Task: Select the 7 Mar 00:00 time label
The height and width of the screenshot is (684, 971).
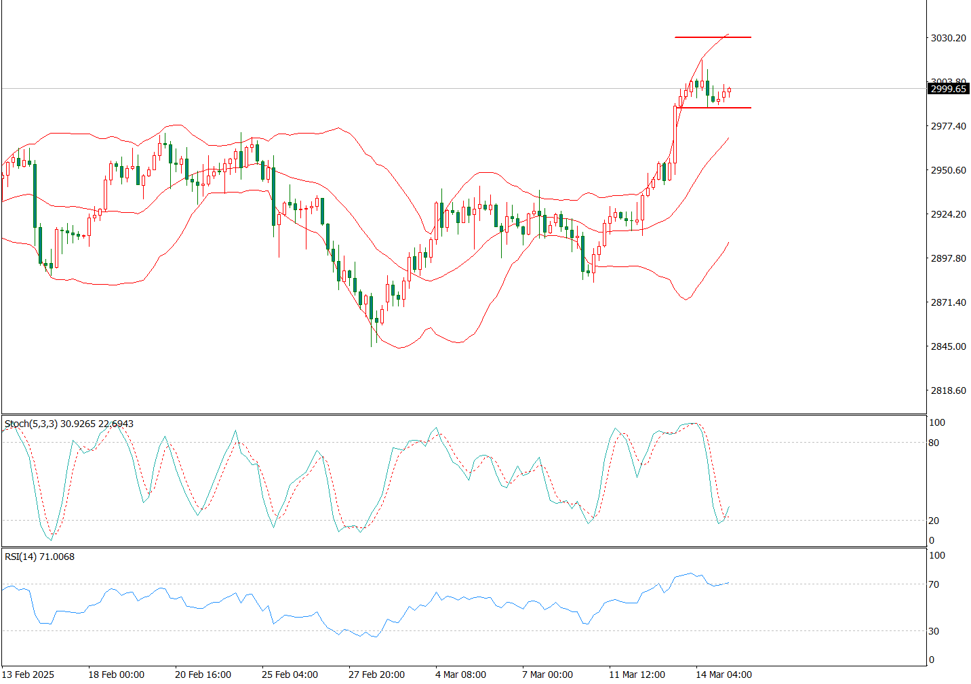Action: click(x=547, y=675)
